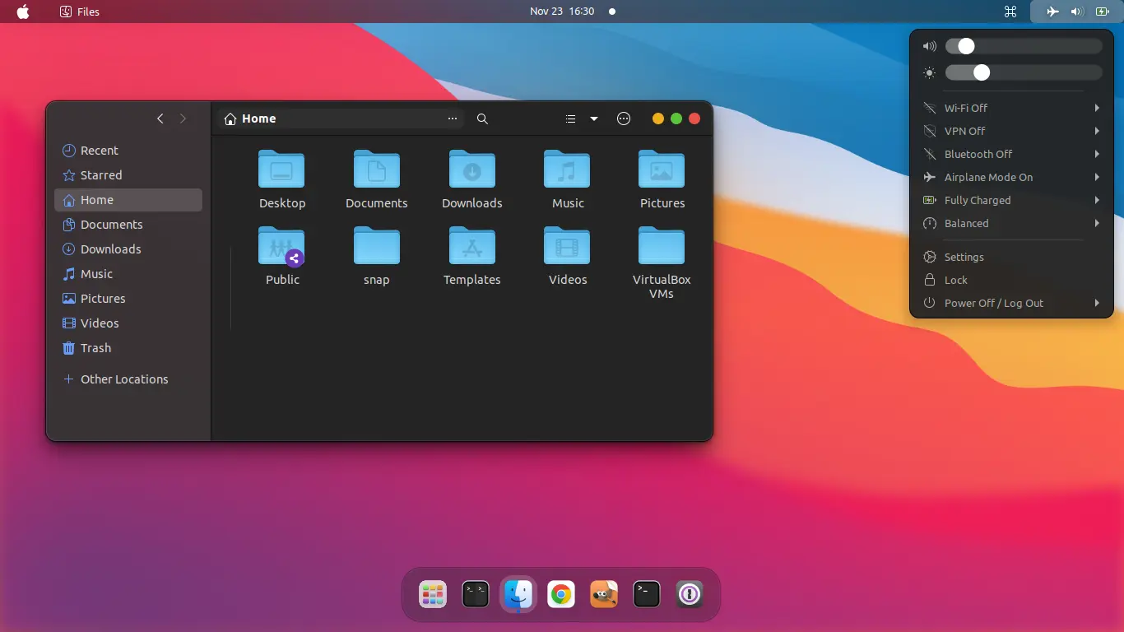Select Trash in the sidebar
The image size is (1124, 632).
pyautogui.click(x=95, y=348)
